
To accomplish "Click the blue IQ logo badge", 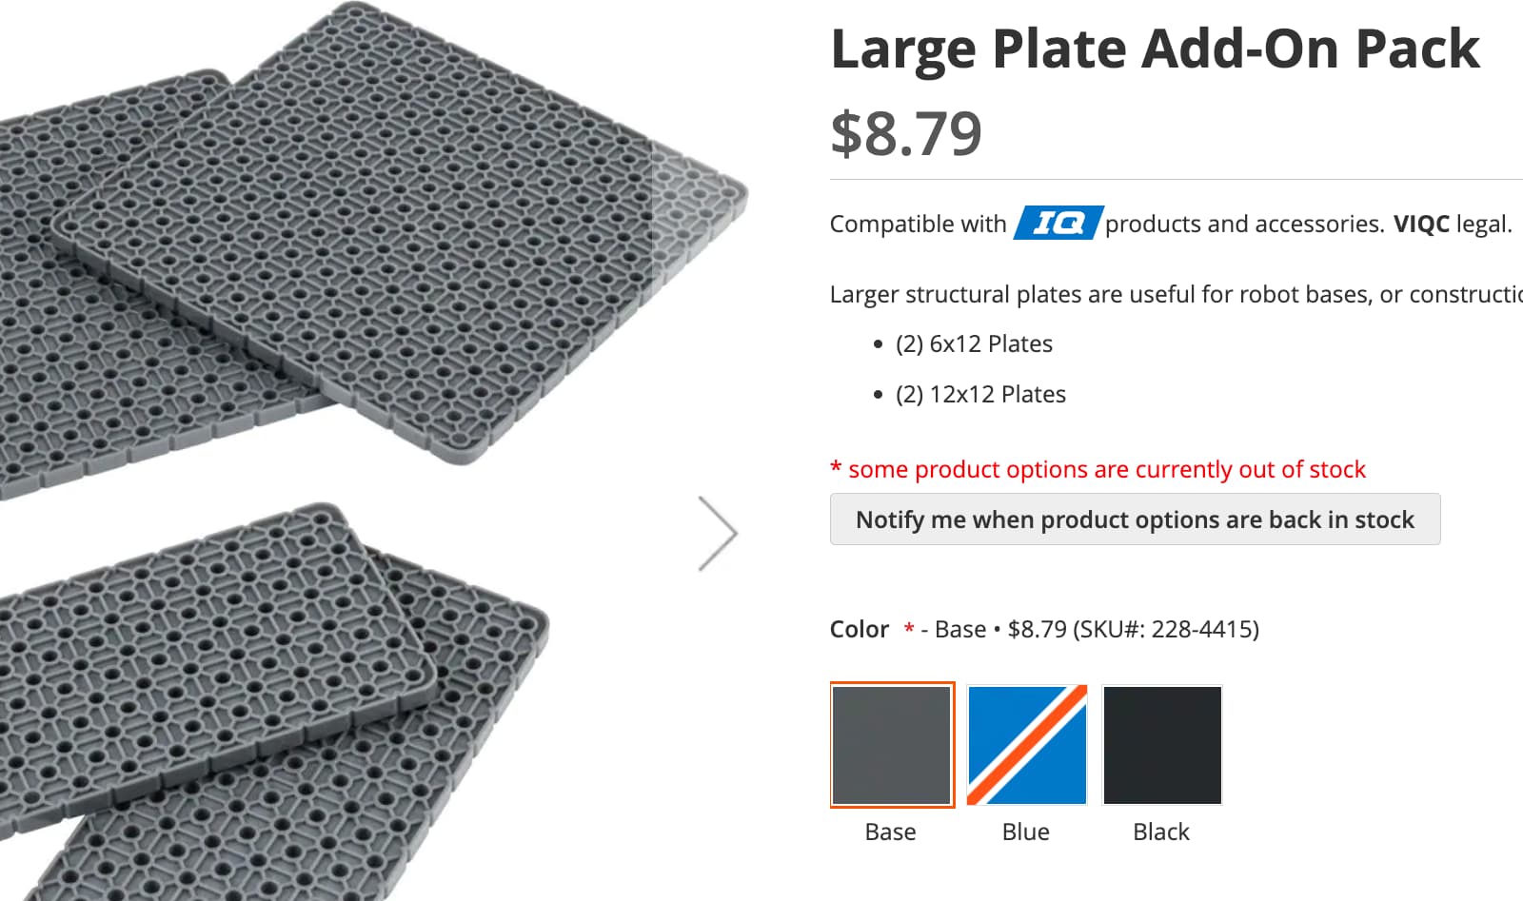I will pos(1058,223).
